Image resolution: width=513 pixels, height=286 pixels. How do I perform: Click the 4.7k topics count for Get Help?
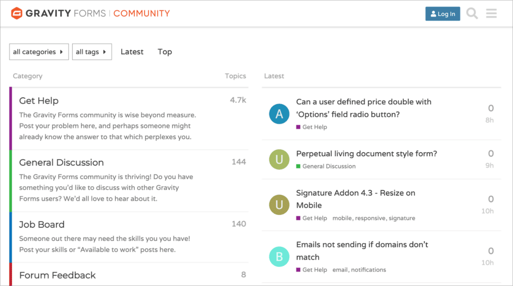(238, 100)
